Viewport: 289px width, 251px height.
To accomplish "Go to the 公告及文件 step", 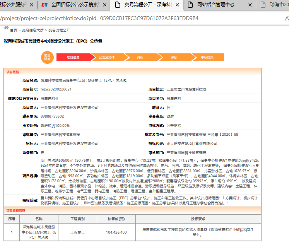I will pyautogui.click(x=106, y=57).
